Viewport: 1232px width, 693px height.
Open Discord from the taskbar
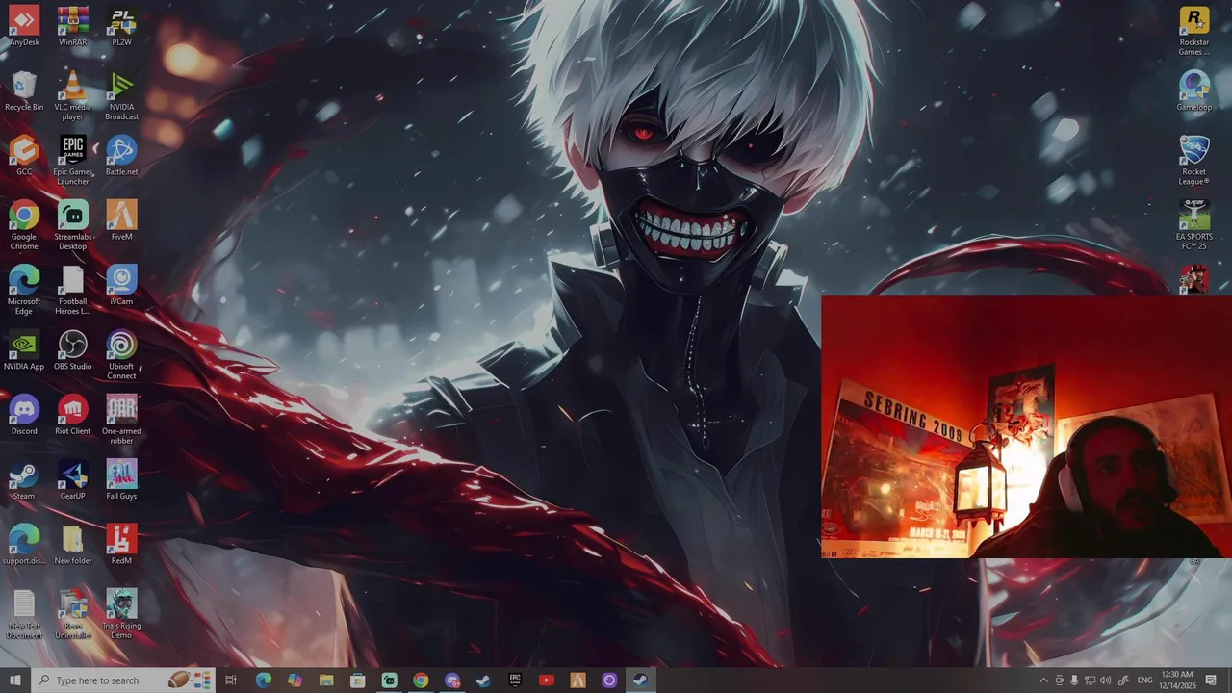click(x=452, y=680)
